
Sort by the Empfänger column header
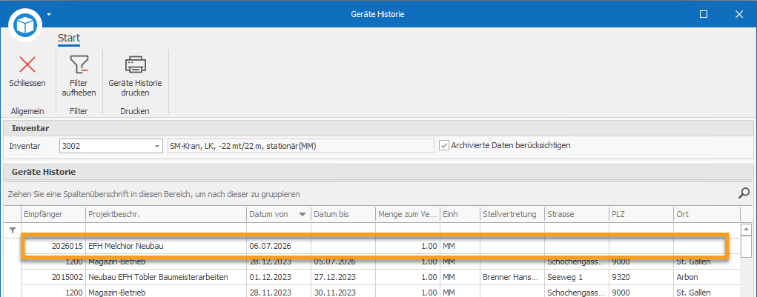click(53, 214)
